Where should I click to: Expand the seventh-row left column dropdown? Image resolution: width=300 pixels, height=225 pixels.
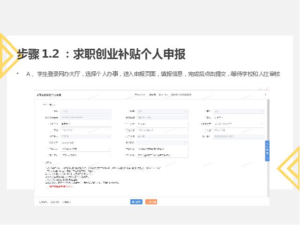pyautogui.click(x=109, y=149)
